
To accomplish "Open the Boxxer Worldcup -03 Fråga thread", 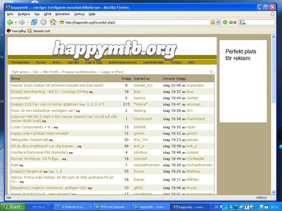I will pyautogui.click(x=36, y=159).
